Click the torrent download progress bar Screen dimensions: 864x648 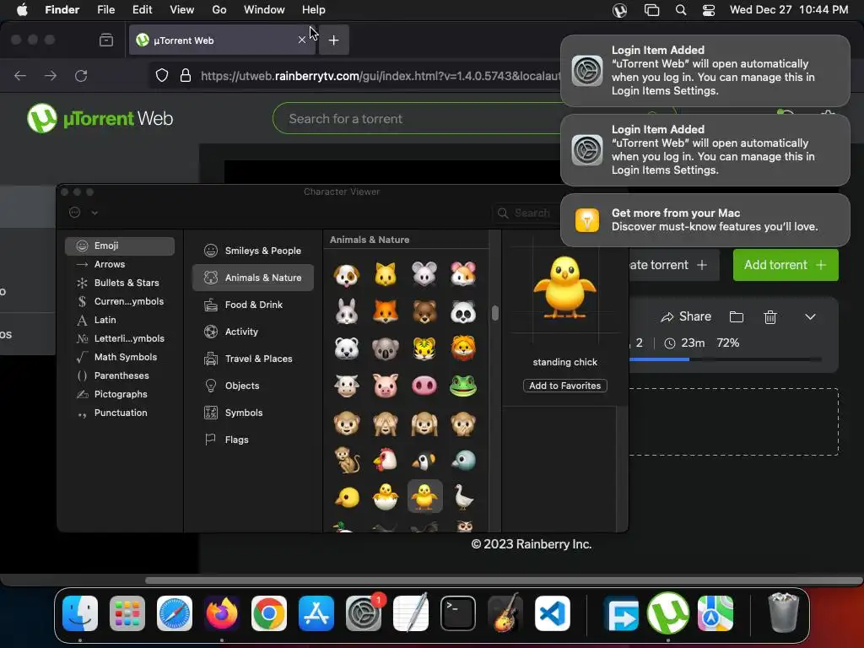tap(725, 359)
